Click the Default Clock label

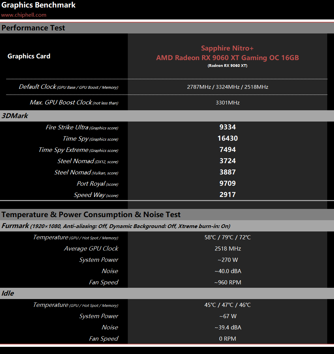click(x=69, y=87)
